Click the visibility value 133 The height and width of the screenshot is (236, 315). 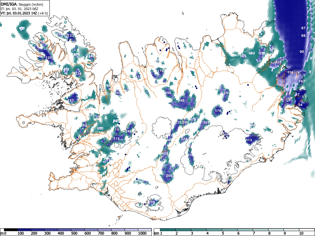point(71,36)
